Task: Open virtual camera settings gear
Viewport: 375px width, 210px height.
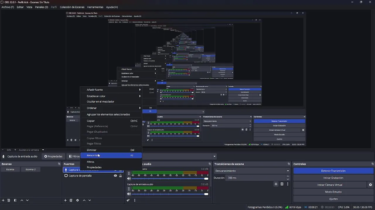Action: [x=370, y=185]
